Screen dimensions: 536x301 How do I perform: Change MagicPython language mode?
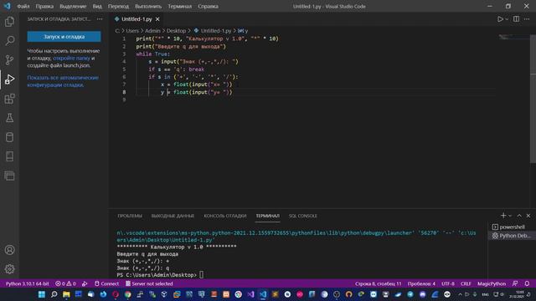coord(492,283)
